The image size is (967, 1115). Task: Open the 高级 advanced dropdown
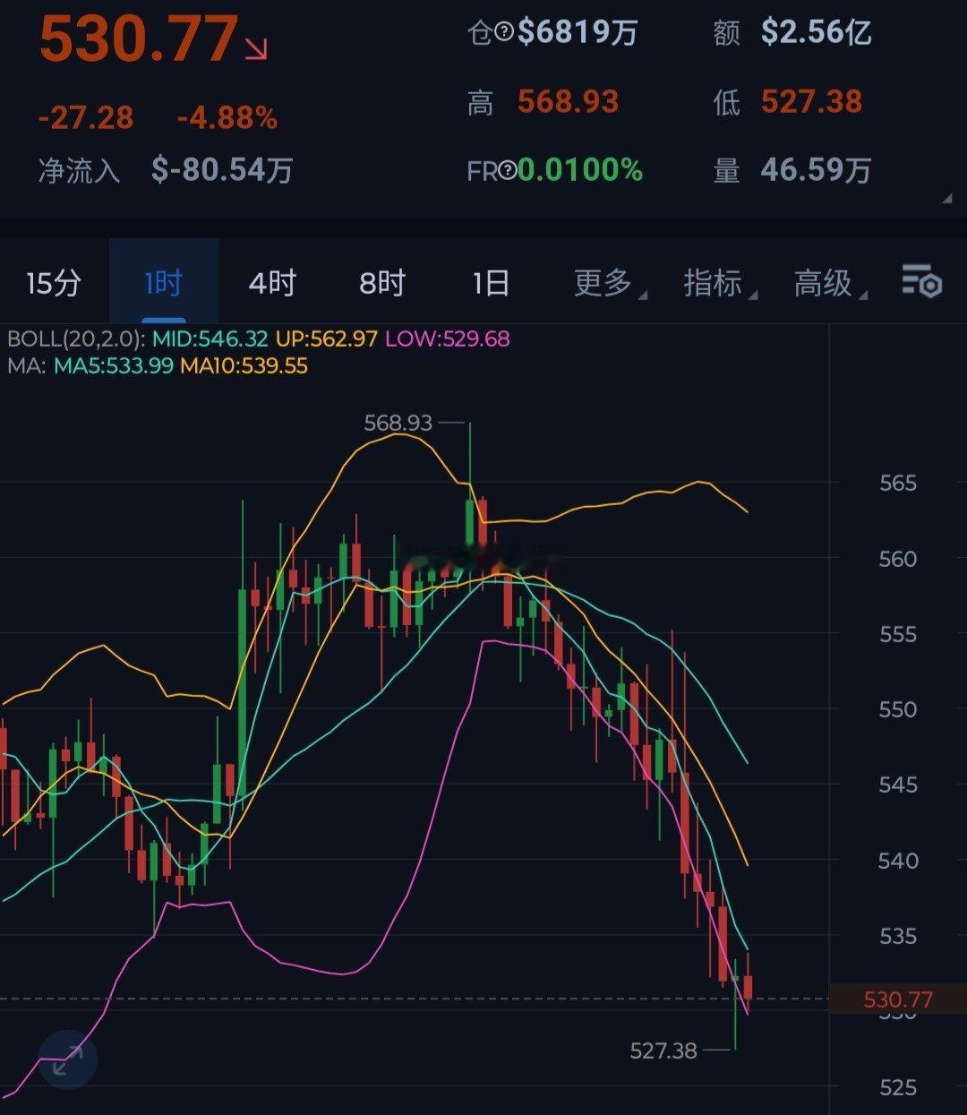829,283
